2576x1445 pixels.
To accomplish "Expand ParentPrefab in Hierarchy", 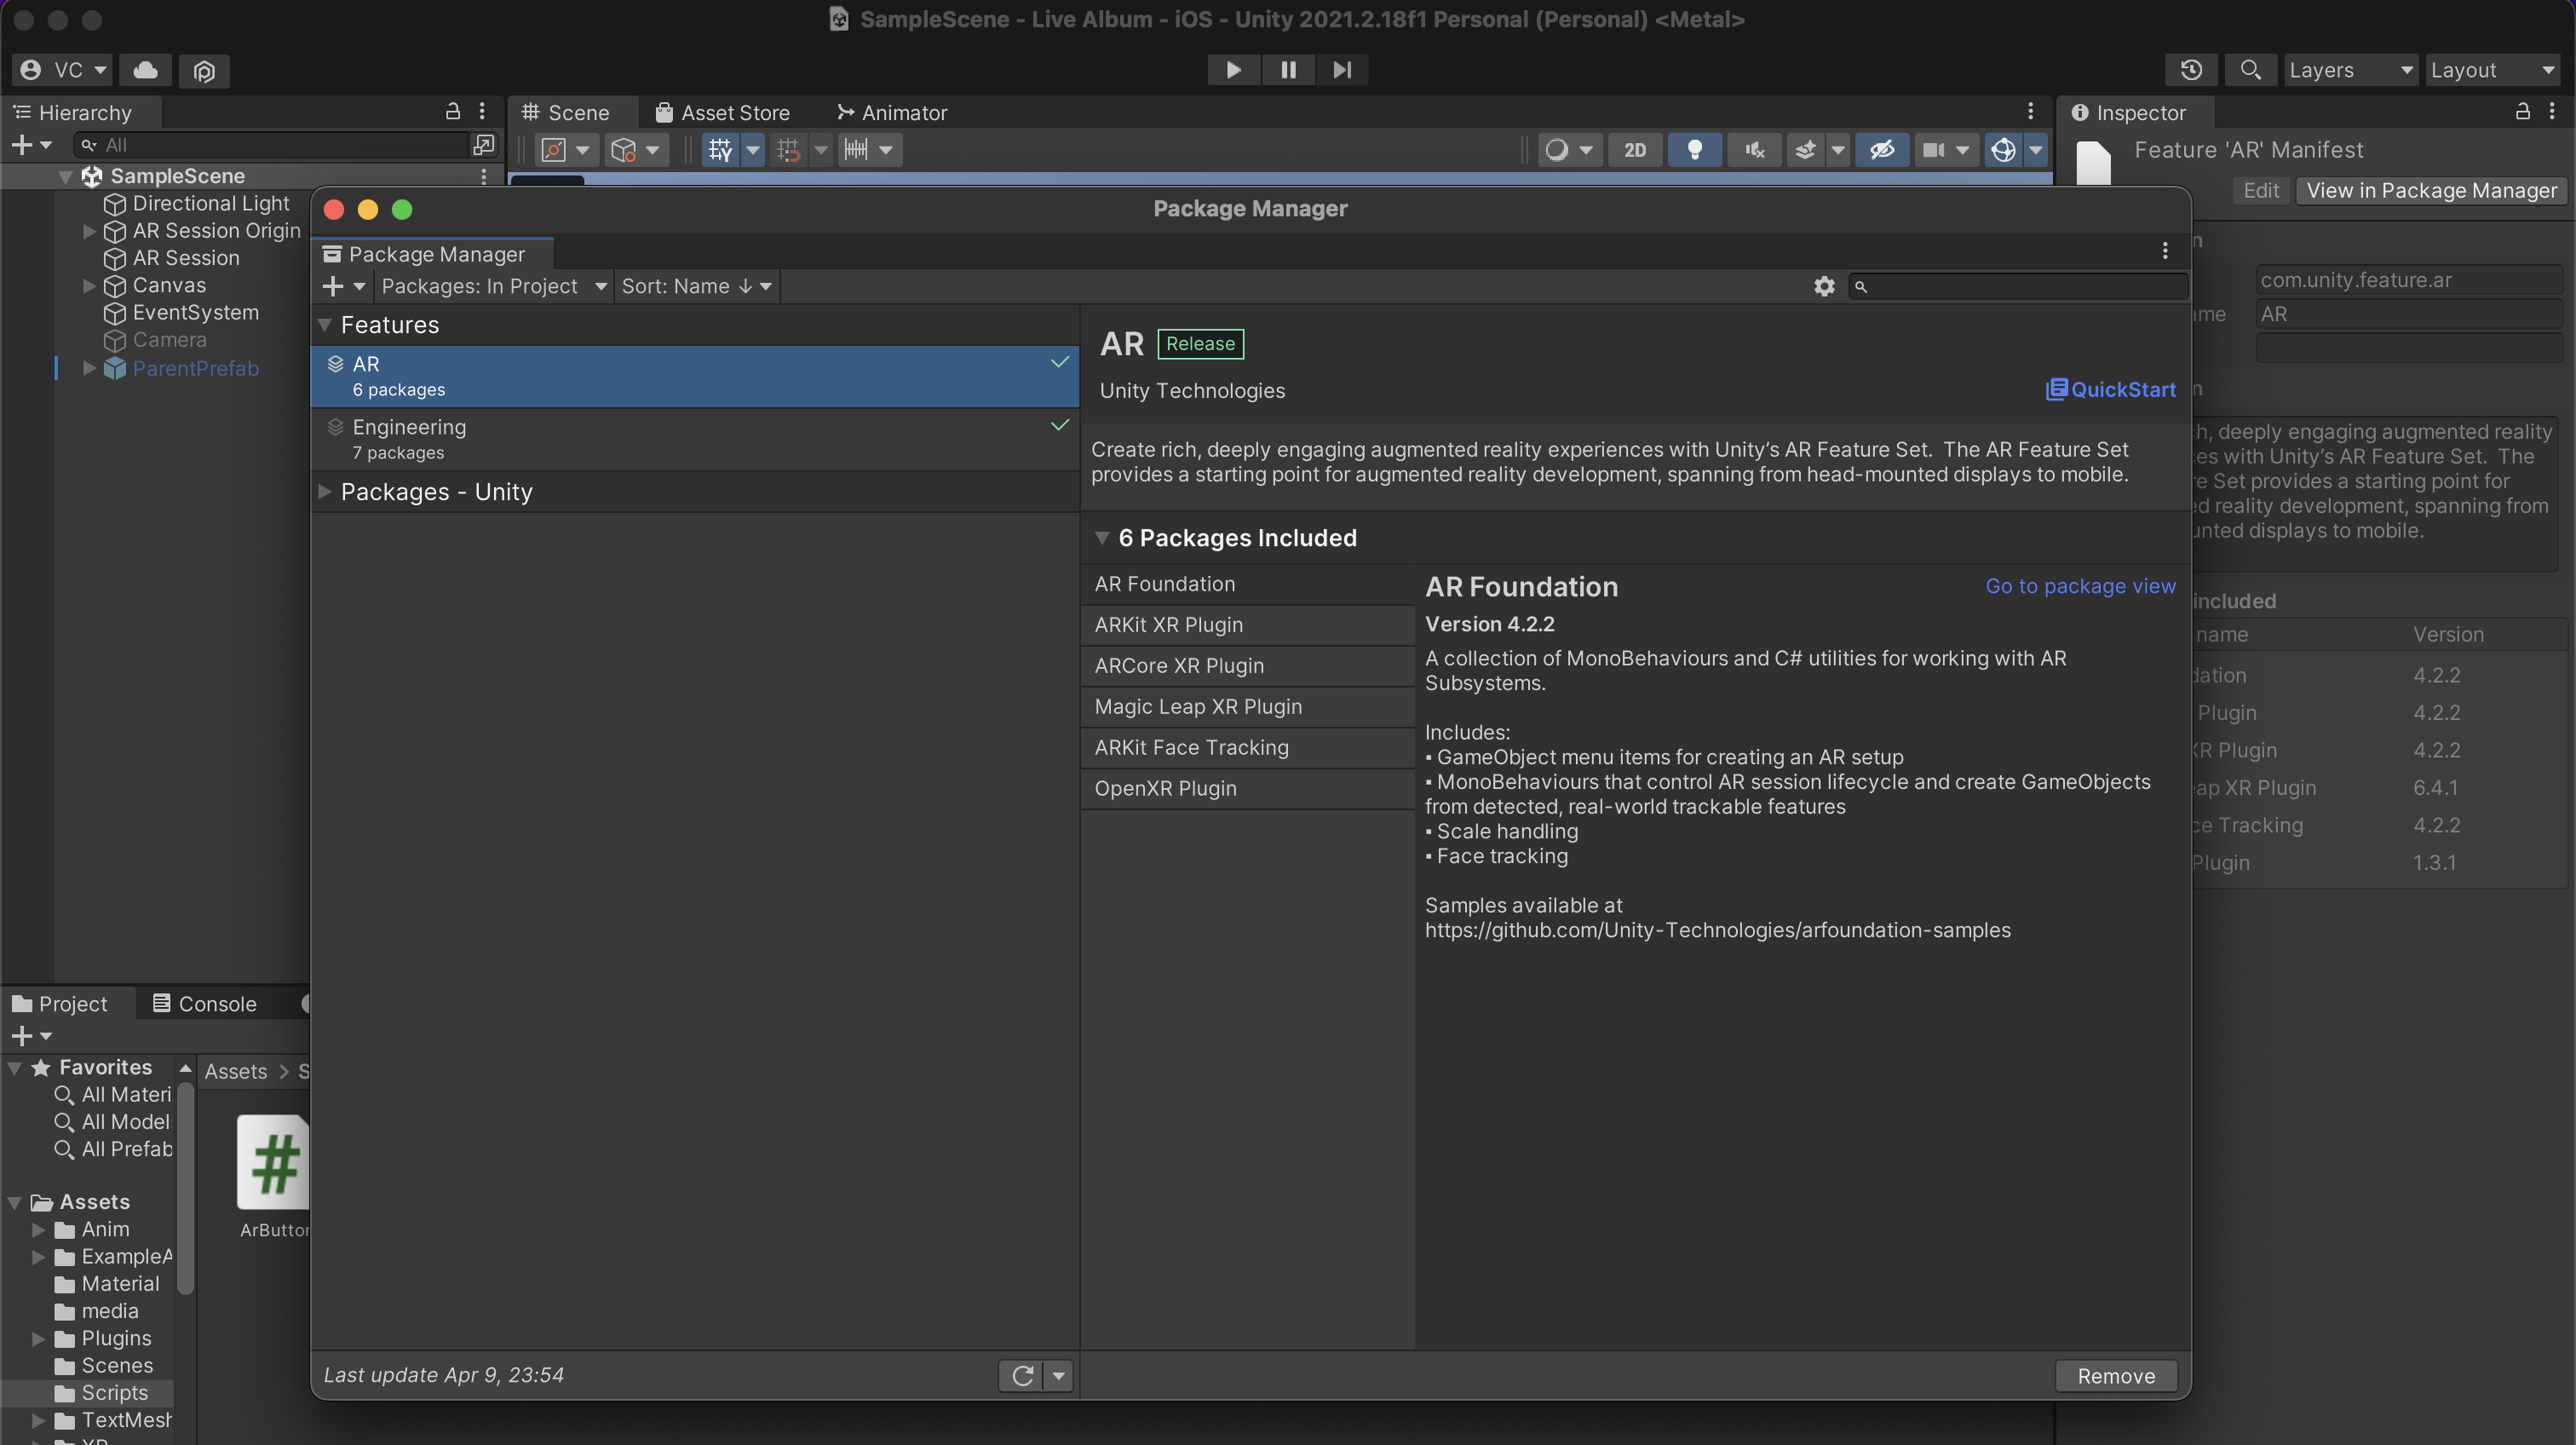I will tap(89, 369).
